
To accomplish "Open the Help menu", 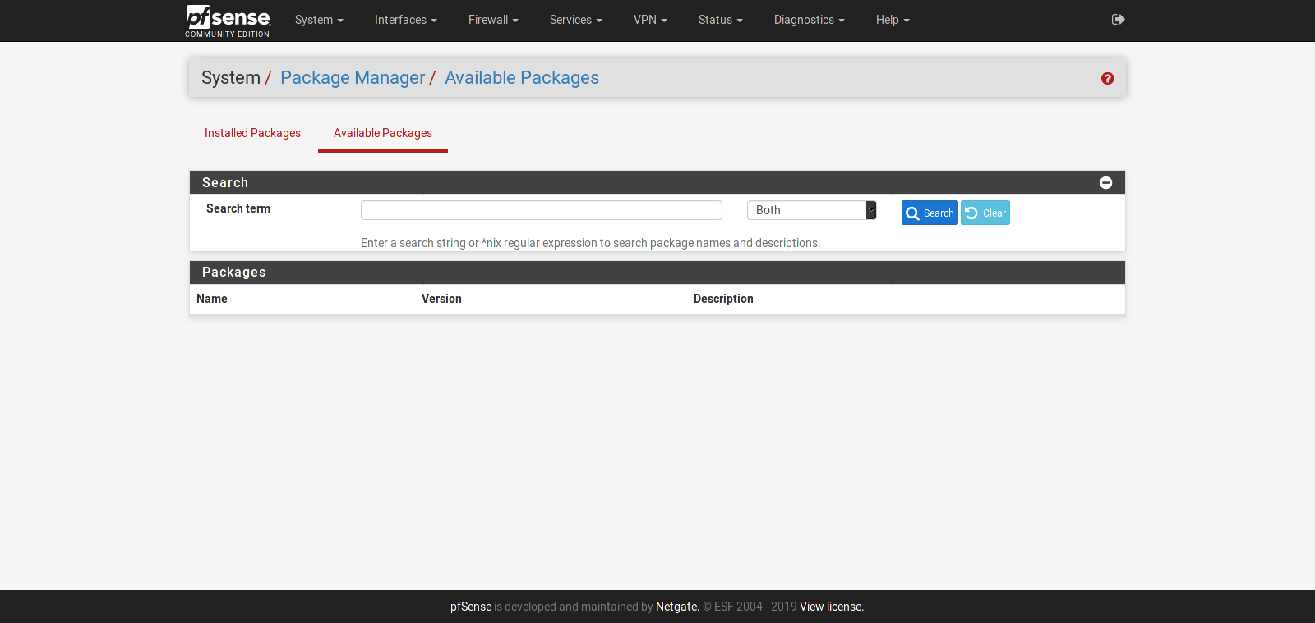I will click(893, 20).
